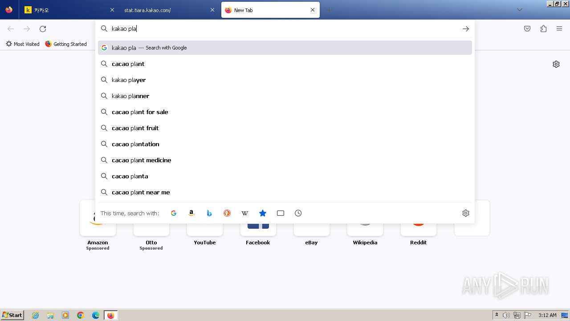Open Internet Explorer from taskbar

(36, 315)
